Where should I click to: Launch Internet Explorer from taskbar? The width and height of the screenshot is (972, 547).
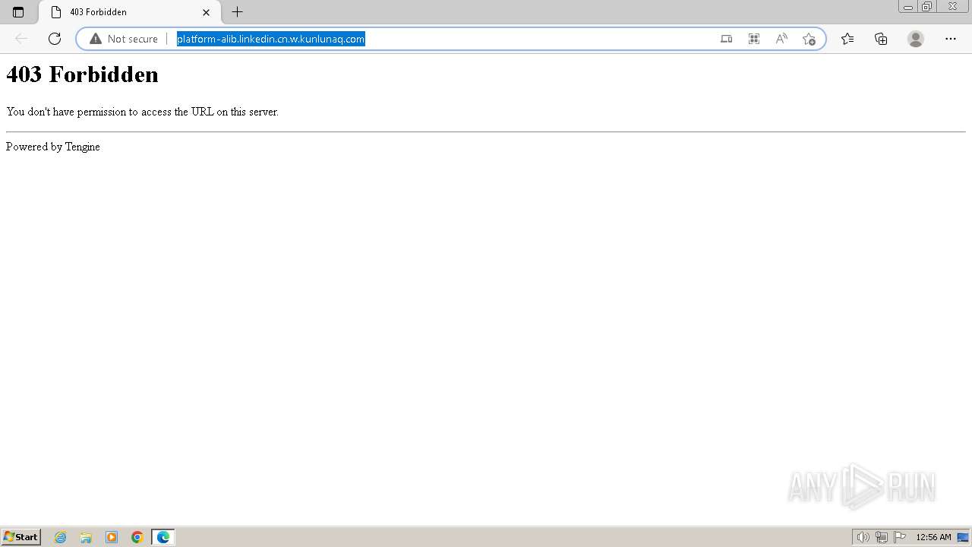tap(61, 537)
